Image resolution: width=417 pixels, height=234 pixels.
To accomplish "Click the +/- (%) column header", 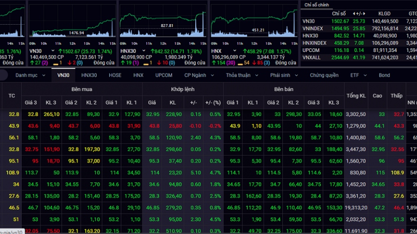I will point(212,103).
